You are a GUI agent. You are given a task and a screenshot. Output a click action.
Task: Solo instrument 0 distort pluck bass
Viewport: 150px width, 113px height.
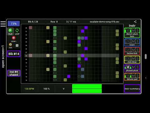click(x=137, y=30)
